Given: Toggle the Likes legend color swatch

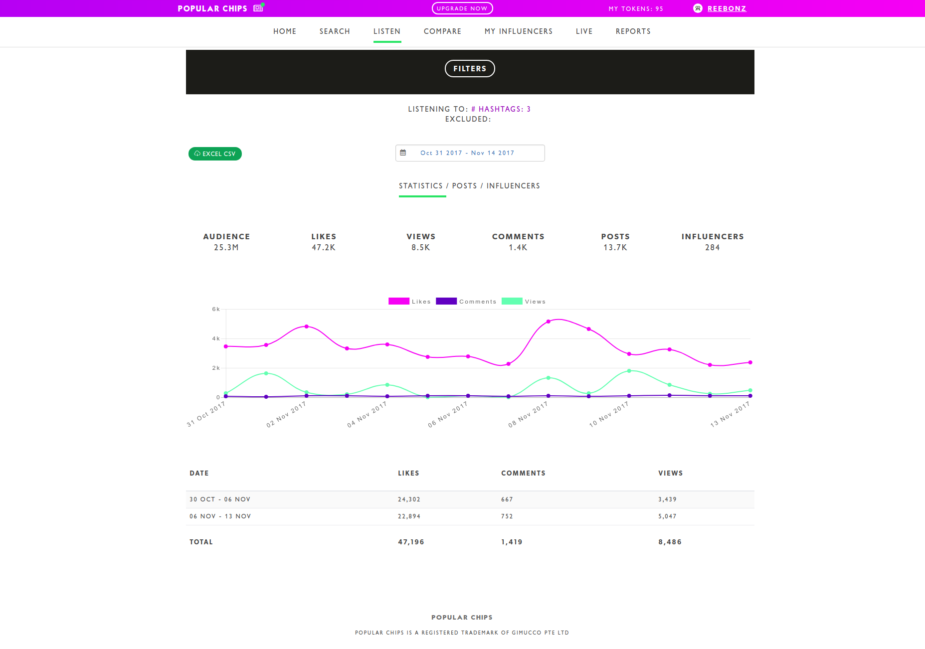Looking at the screenshot, I should pos(399,301).
